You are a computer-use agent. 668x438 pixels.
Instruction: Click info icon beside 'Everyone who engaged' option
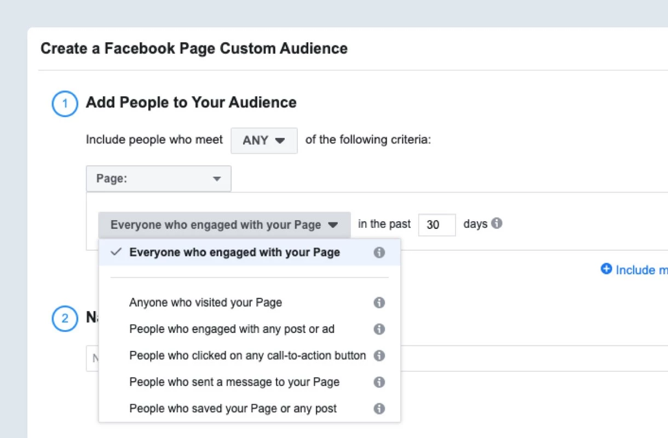(x=379, y=252)
